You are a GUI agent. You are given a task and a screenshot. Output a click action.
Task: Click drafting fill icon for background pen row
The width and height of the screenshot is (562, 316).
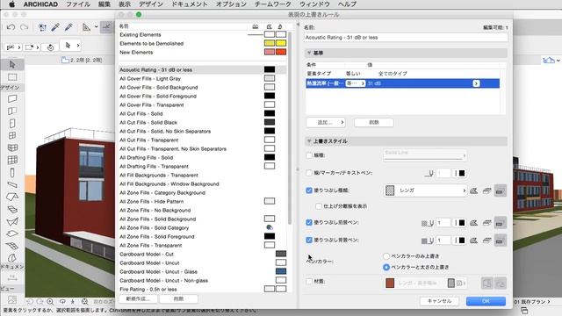pyautogui.click(x=500, y=241)
